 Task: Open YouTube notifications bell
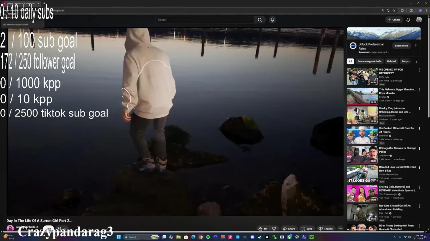pos(408,20)
